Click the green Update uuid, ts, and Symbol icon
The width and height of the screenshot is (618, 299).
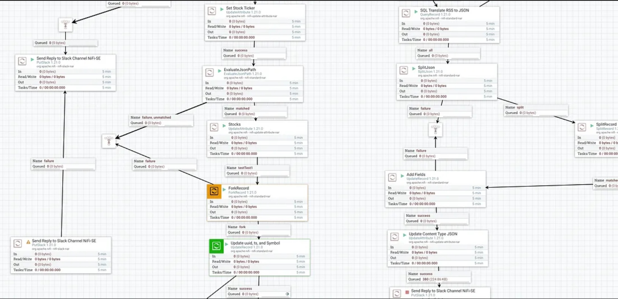pyautogui.click(x=216, y=246)
